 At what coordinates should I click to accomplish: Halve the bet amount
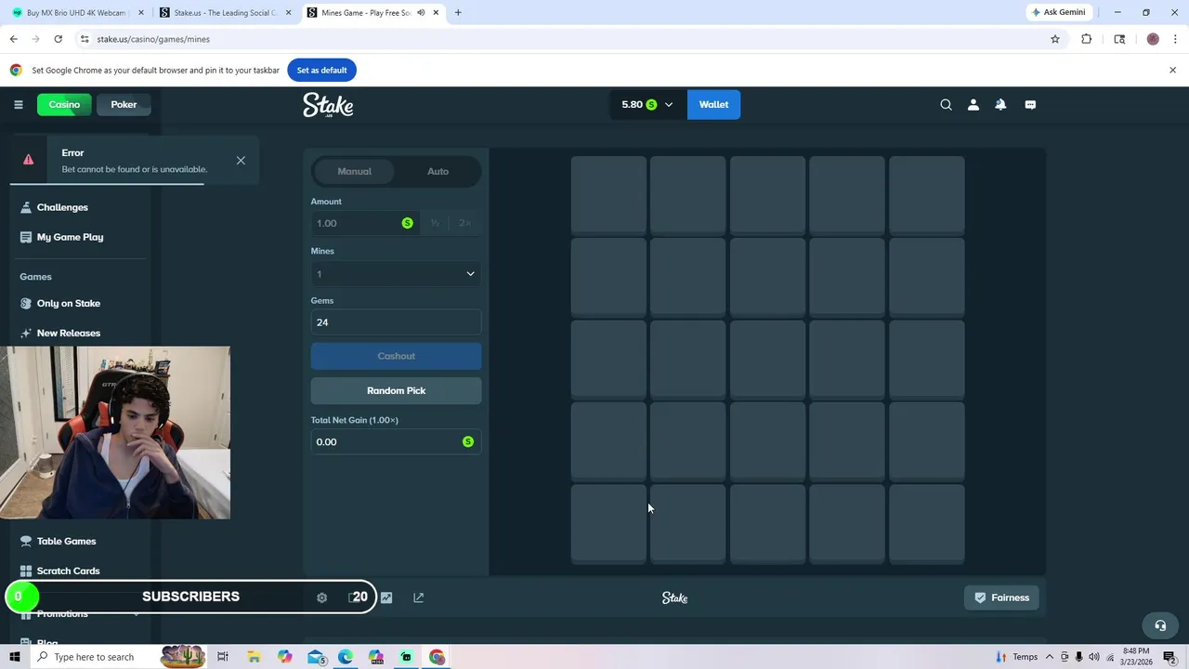435,223
